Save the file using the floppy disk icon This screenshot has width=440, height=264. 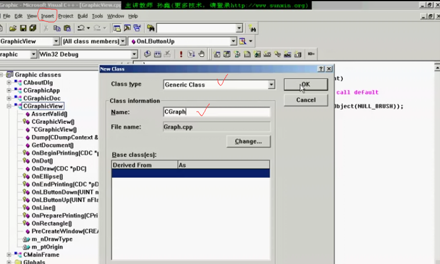23,28
